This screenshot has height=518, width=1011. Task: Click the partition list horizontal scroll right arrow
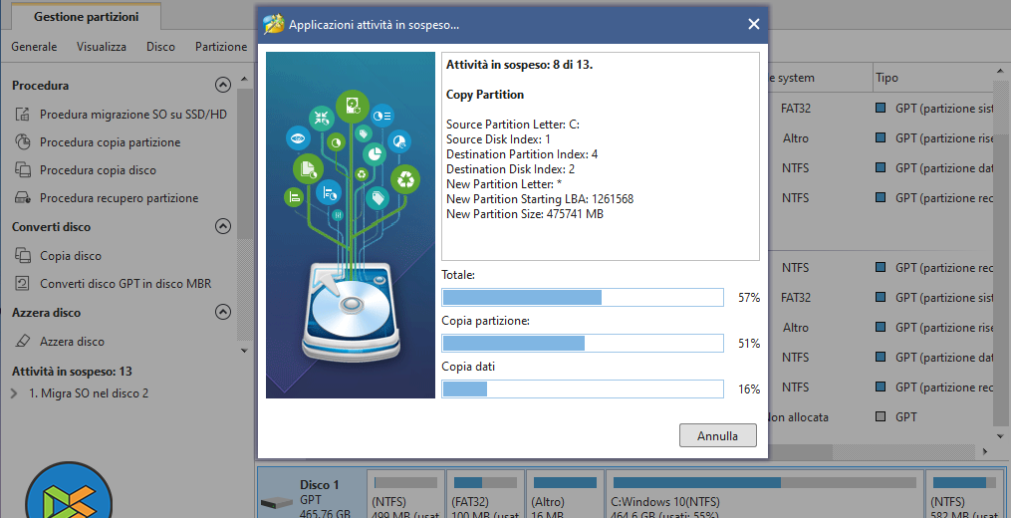985,451
